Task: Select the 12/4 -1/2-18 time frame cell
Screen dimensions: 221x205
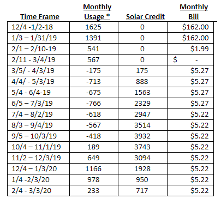Action: [38, 27]
